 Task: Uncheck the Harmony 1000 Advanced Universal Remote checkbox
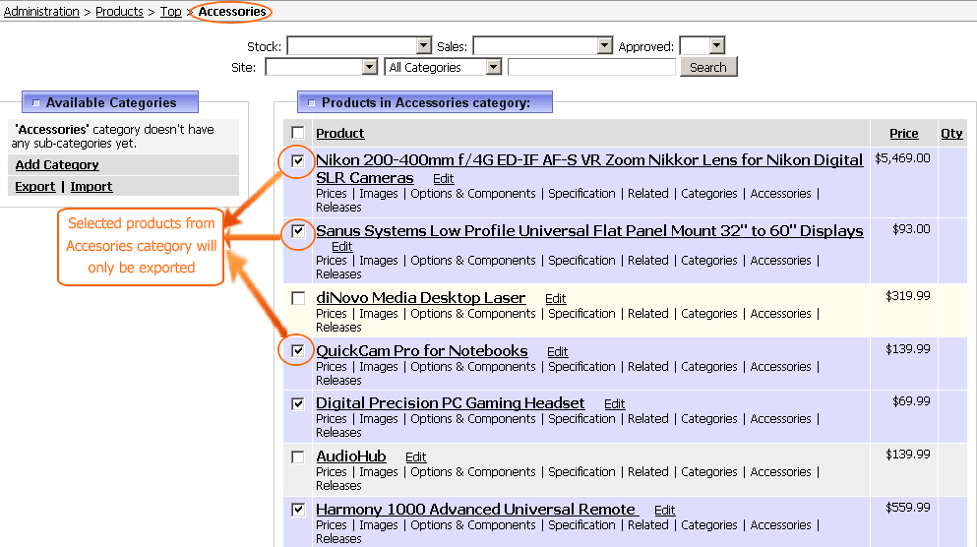(x=298, y=510)
